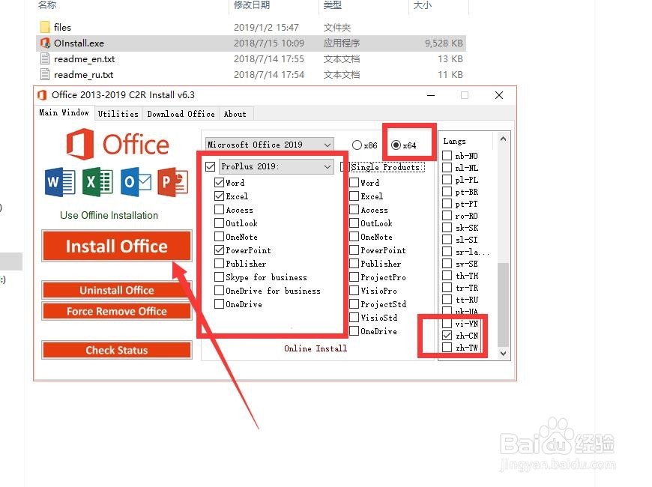Uncheck Excel in ProPlus list
652x487 pixels.
point(219,196)
